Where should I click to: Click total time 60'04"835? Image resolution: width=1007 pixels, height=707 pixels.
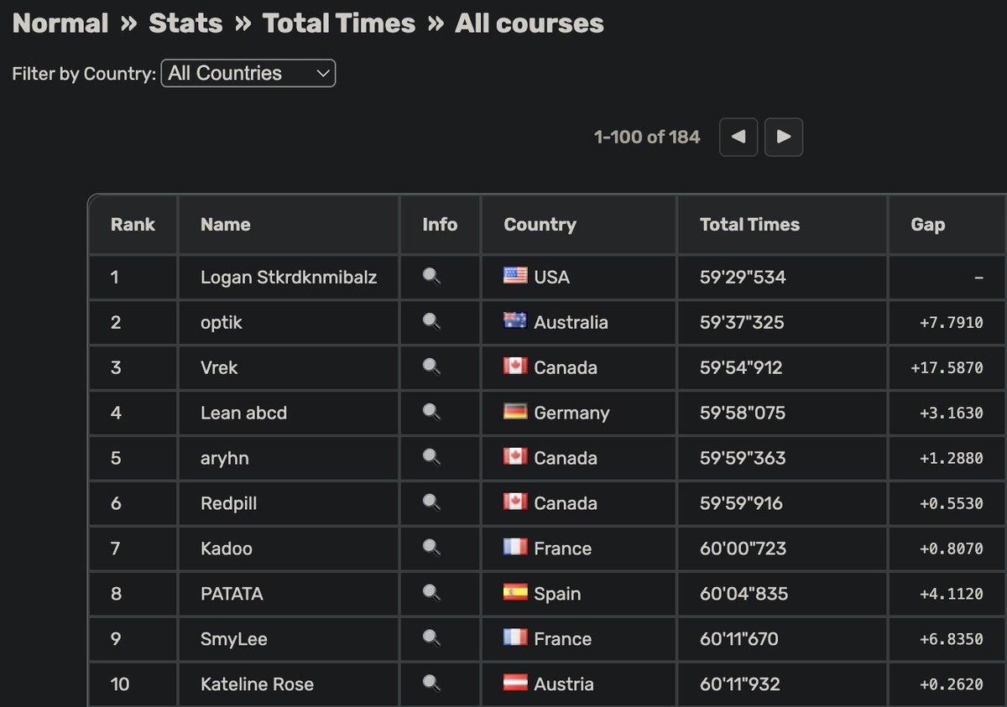744,594
